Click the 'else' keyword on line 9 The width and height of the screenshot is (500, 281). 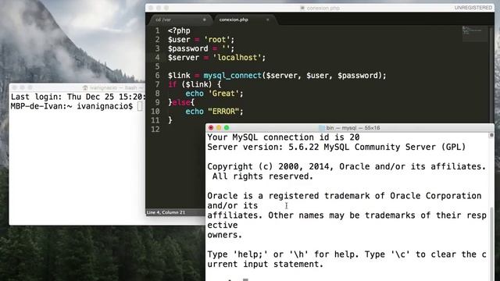click(181, 102)
